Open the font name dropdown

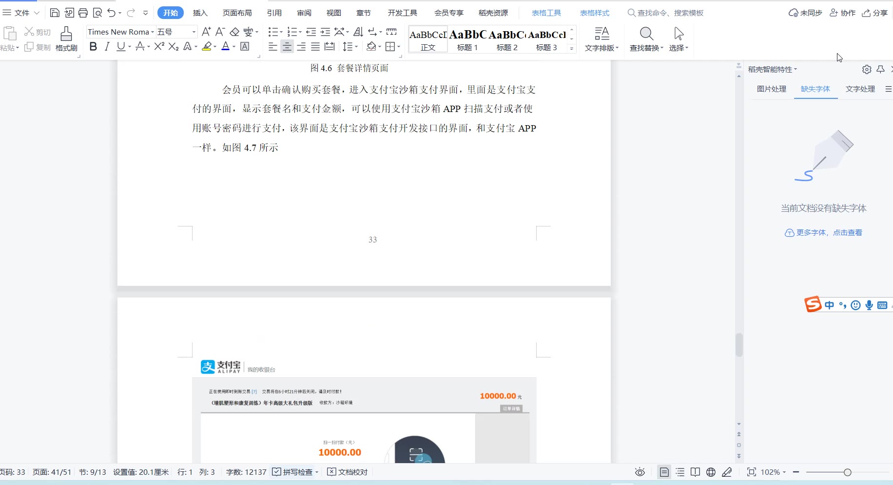[x=153, y=32]
